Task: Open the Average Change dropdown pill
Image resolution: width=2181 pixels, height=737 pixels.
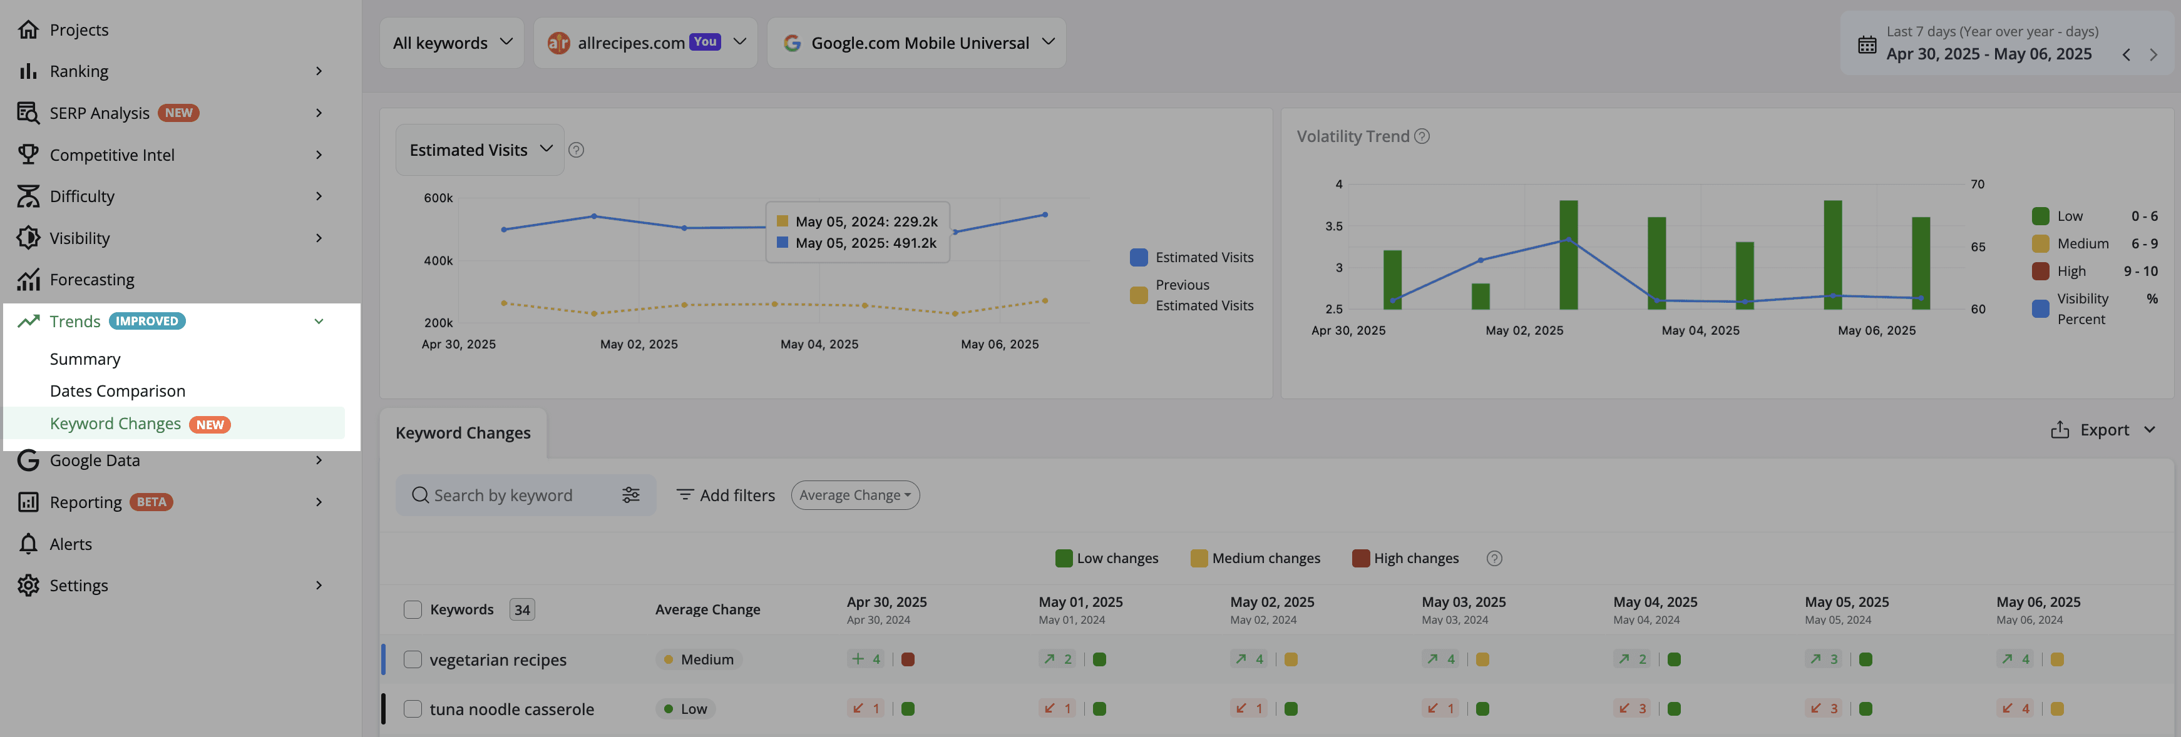Action: [x=855, y=495]
